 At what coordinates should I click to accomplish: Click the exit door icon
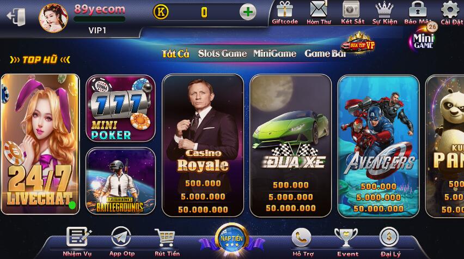click(16, 16)
